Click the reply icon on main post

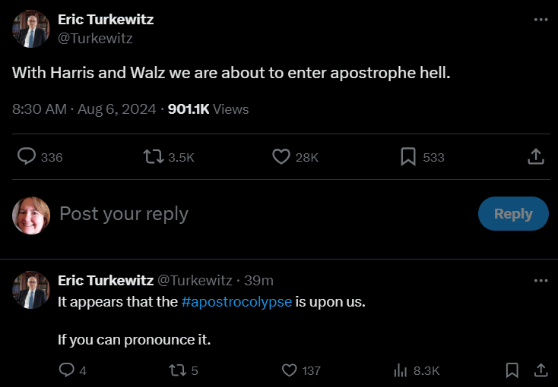click(27, 156)
